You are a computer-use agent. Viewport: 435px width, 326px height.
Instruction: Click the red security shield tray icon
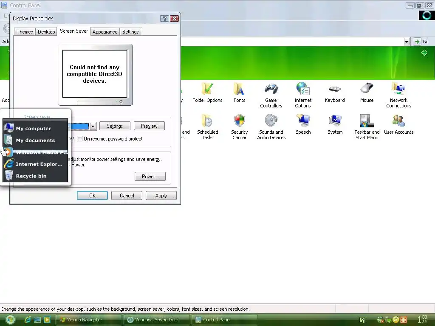[404, 320]
